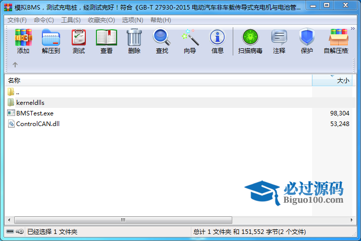Click the Self-extract (自解压格式) icon
The width and height of the screenshot is (361, 241).
pos(336,41)
